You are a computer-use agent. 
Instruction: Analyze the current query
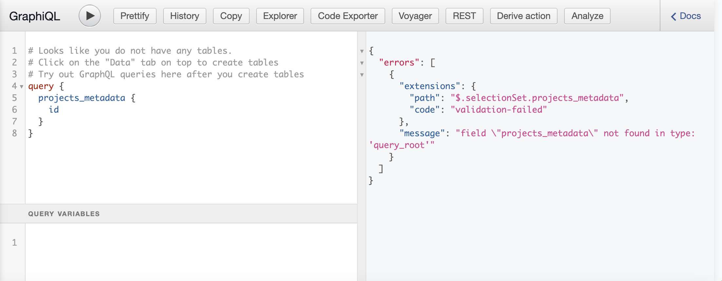587,16
